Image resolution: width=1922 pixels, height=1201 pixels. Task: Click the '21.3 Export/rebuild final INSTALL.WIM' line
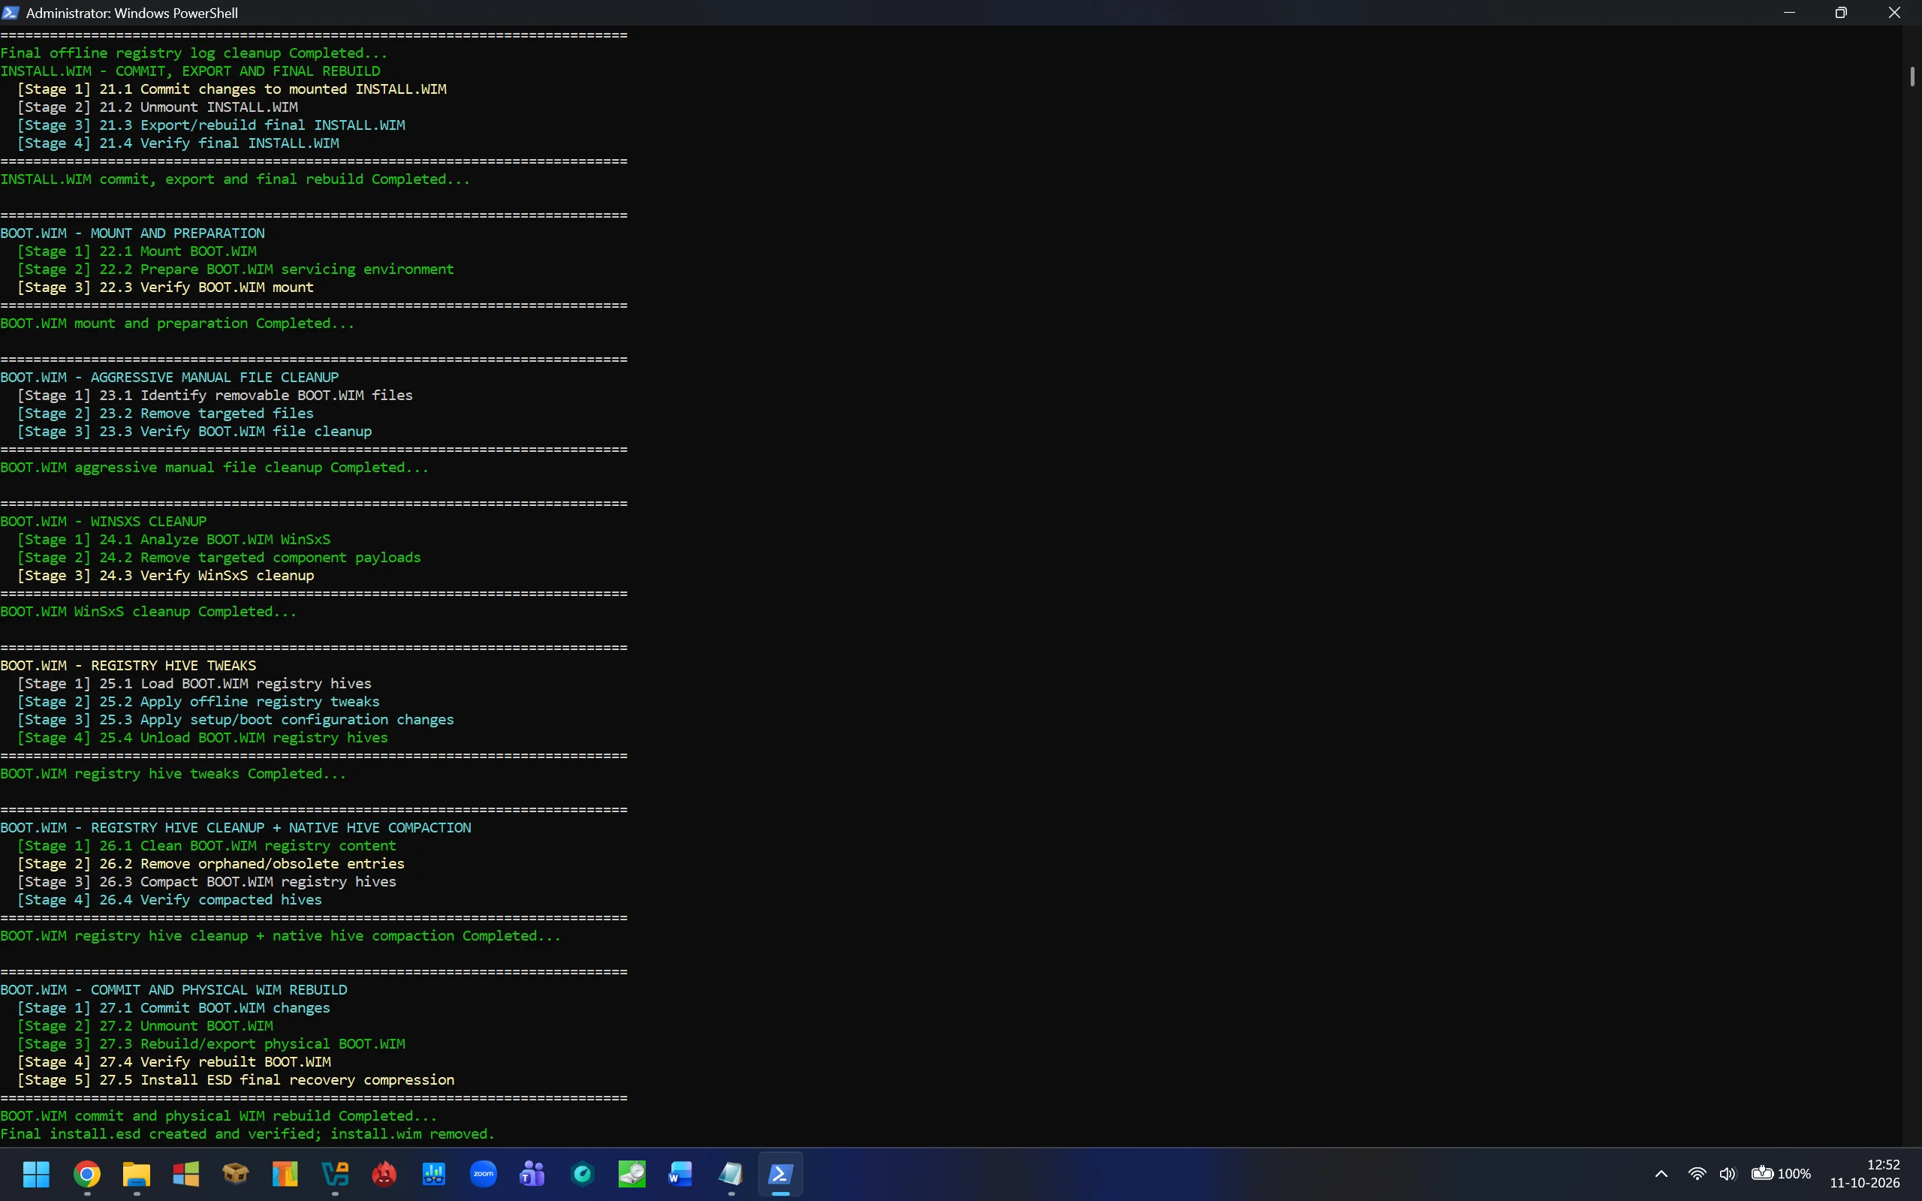tap(252, 125)
